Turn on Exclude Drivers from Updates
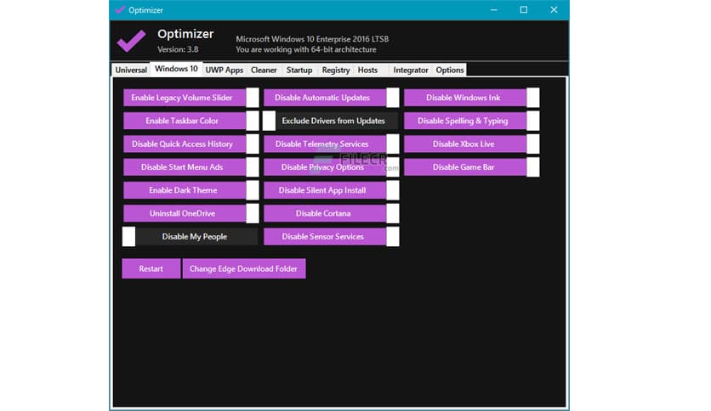Image resolution: width=711 pixels, height=411 pixels. (331, 121)
